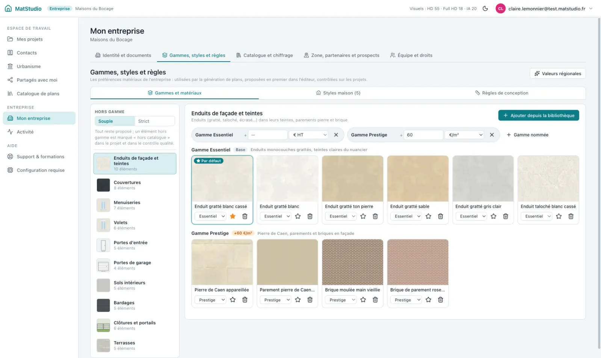Delete Enduit gratté ton pierre item

point(375,216)
